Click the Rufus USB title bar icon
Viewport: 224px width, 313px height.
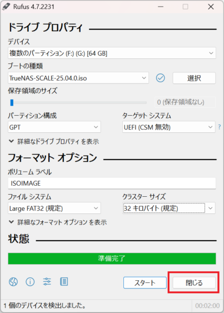click(x=6, y=7)
